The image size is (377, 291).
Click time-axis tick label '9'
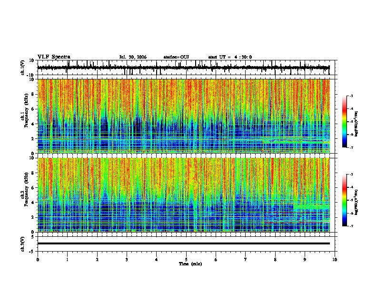pos(305,260)
